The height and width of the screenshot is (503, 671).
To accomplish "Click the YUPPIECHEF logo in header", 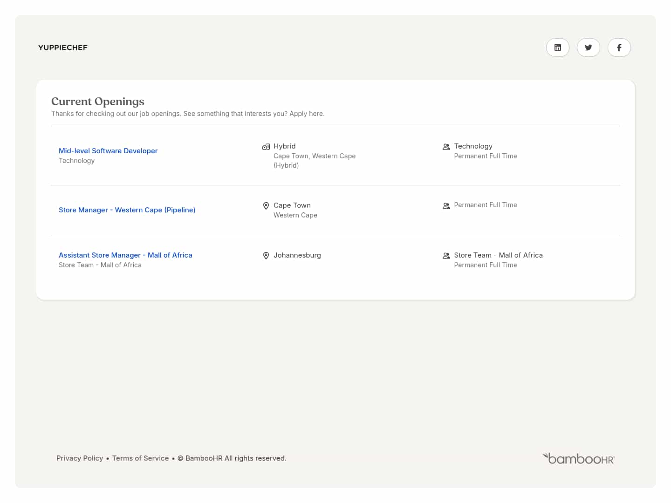I will click(x=63, y=48).
